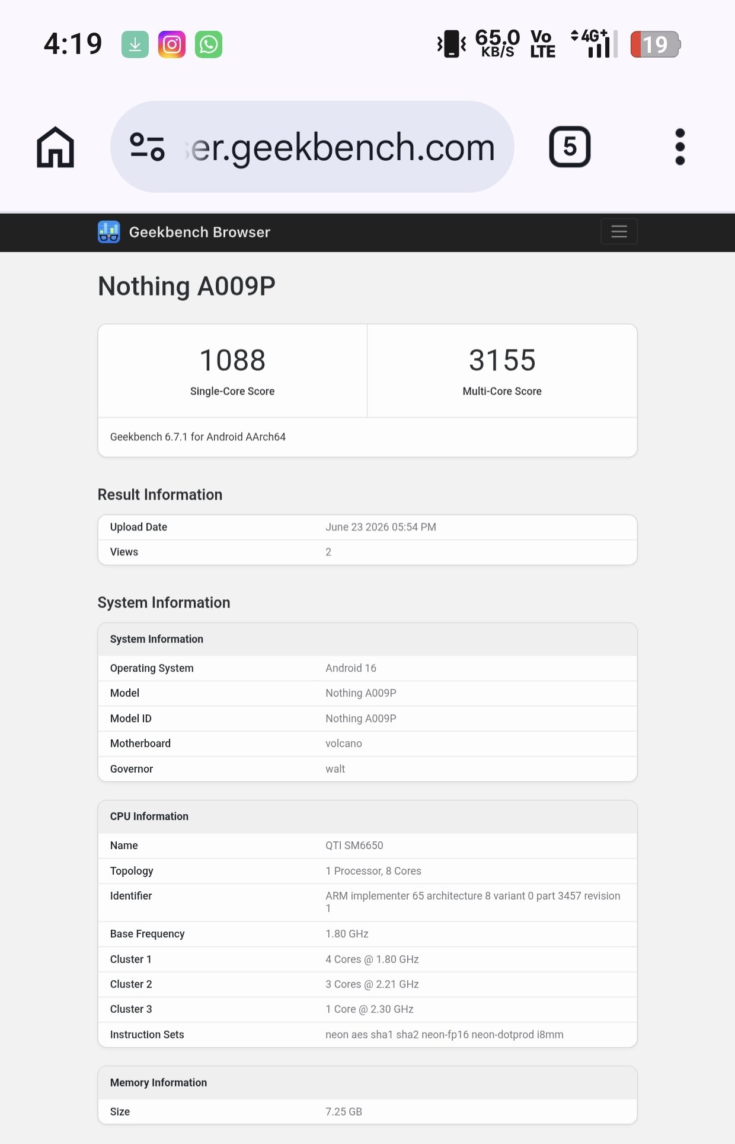Tap the 65.0 KB/S network speed indicator
The image size is (735, 1144).
(x=497, y=43)
